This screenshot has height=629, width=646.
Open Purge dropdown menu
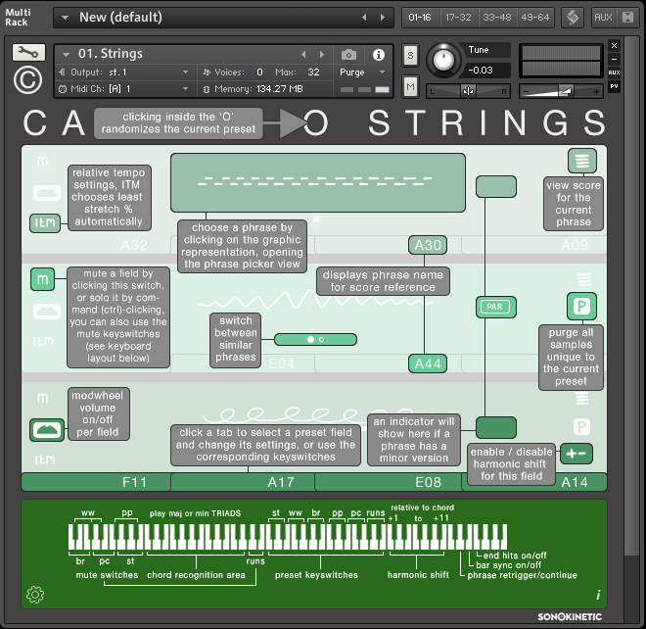coord(363,73)
